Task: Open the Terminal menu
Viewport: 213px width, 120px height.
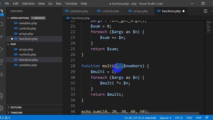Action: tap(71, 4)
